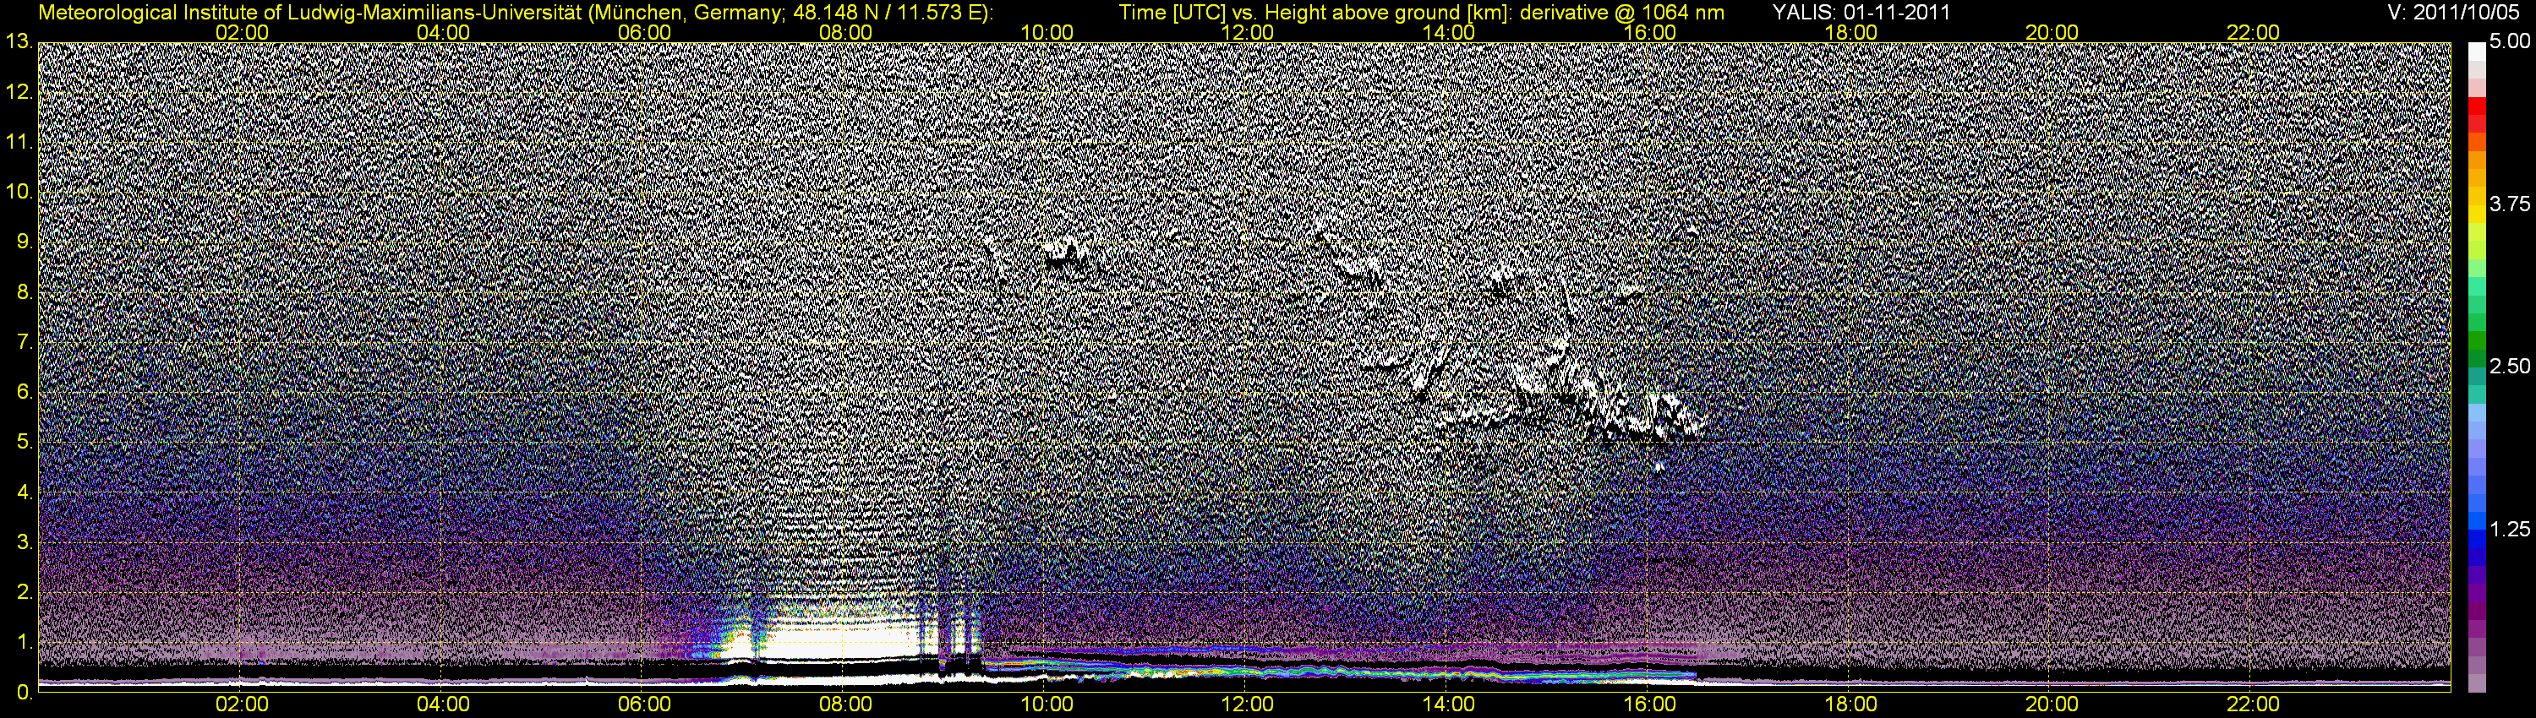Image resolution: width=2536 pixels, height=718 pixels.
Task: Click the height axis label '5.'
Action: [x=24, y=442]
